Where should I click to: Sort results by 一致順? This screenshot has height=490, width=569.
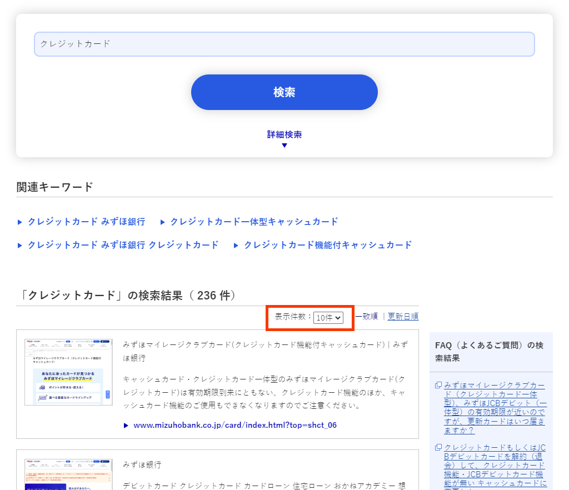pos(367,317)
